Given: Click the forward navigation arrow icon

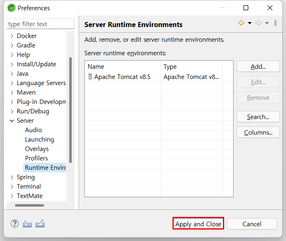Looking at the screenshot, I should coord(258,23).
